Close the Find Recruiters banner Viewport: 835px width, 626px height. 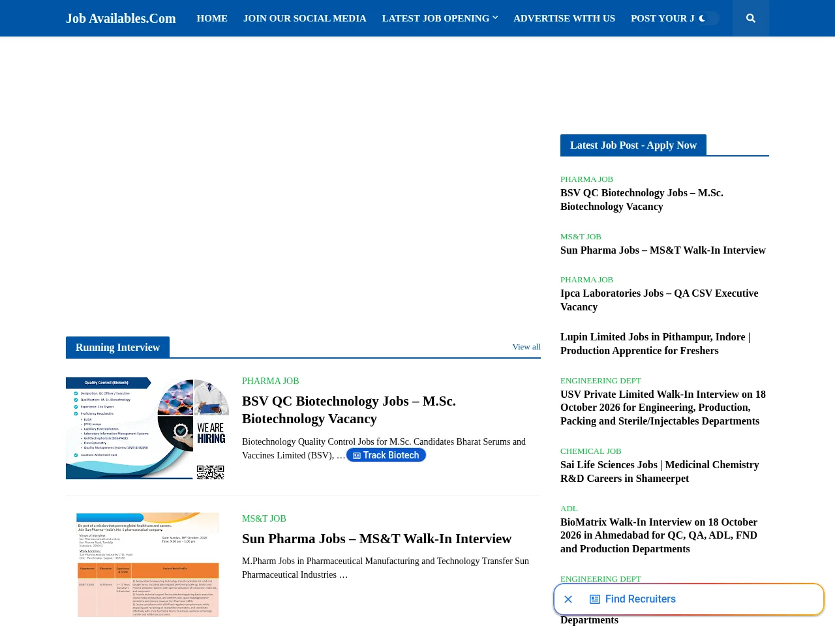point(568,599)
